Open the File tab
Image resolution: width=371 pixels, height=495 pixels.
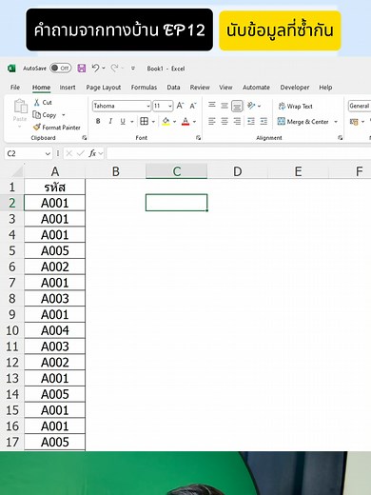15,88
